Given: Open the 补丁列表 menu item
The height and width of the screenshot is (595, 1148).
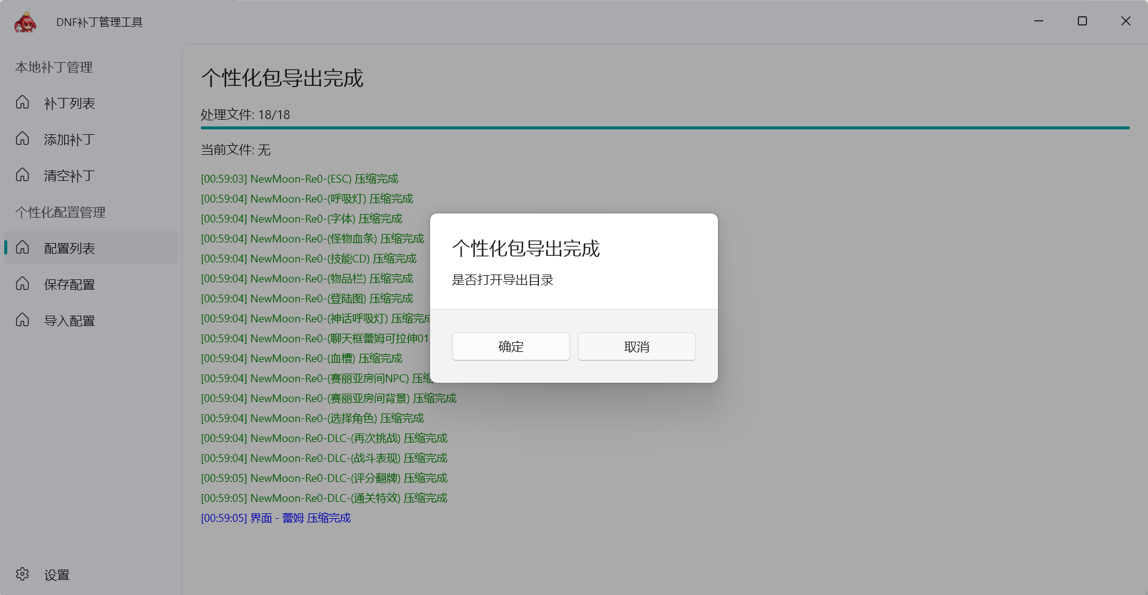Looking at the screenshot, I should tap(68, 103).
